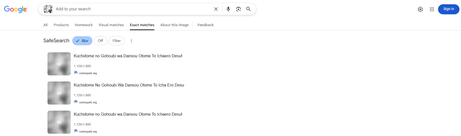Open SafeSearch more options menu

point(131,41)
